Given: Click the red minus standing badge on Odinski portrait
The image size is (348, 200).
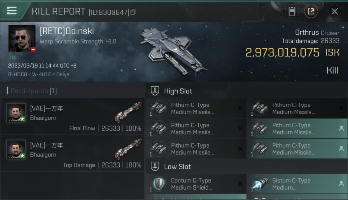Looking at the screenshot, I should (x=33, y=50).
